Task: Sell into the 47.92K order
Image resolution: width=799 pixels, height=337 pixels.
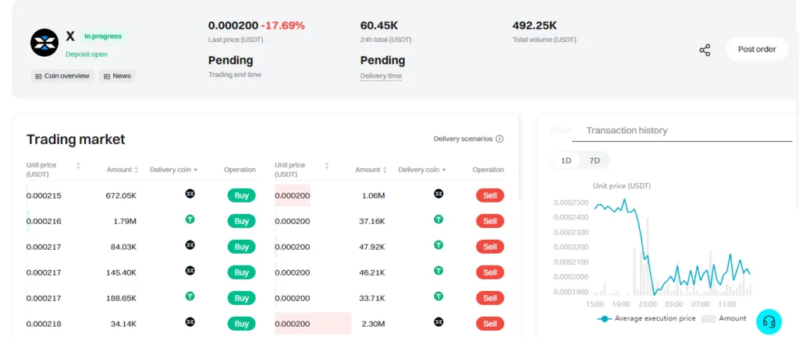Action: click(x=490, y=247)
